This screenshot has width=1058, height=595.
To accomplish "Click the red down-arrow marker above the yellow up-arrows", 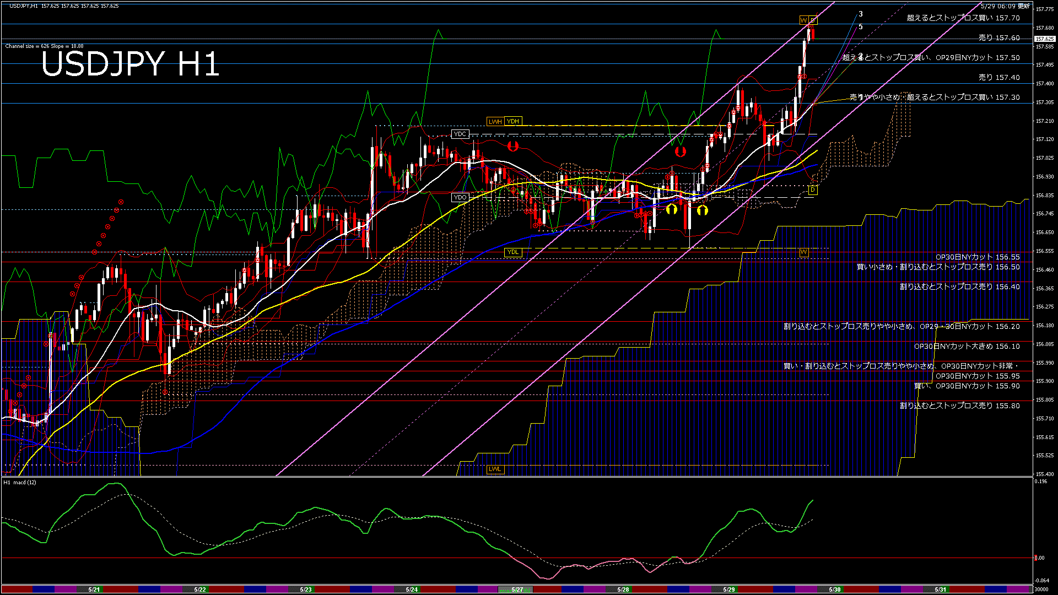I will [681, 151].
